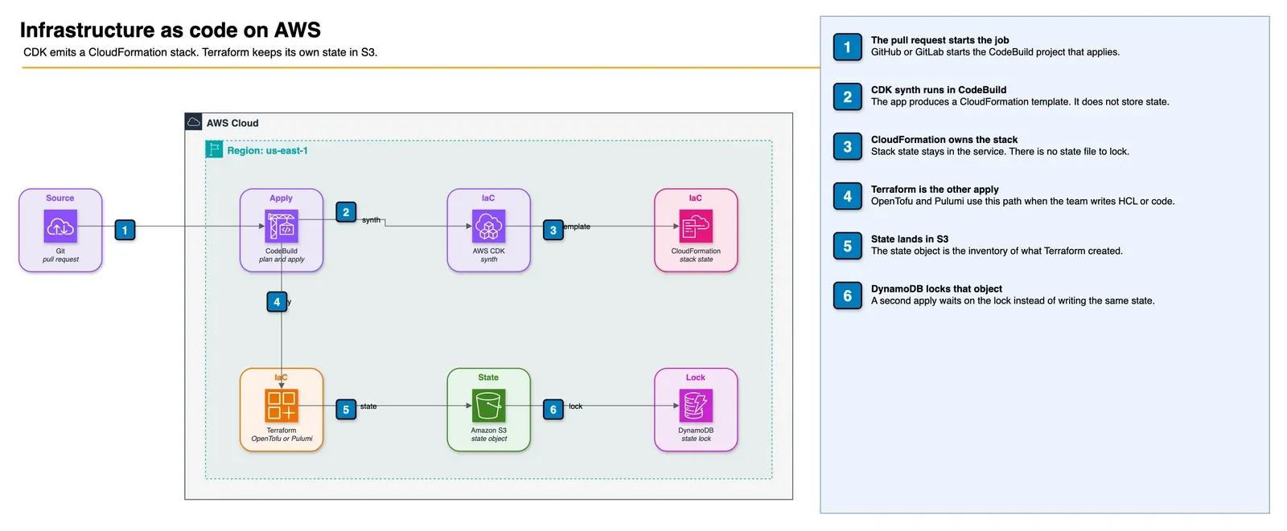
Task: Click the 'pull request' caption under Git
Action: [x=60, y=259]
